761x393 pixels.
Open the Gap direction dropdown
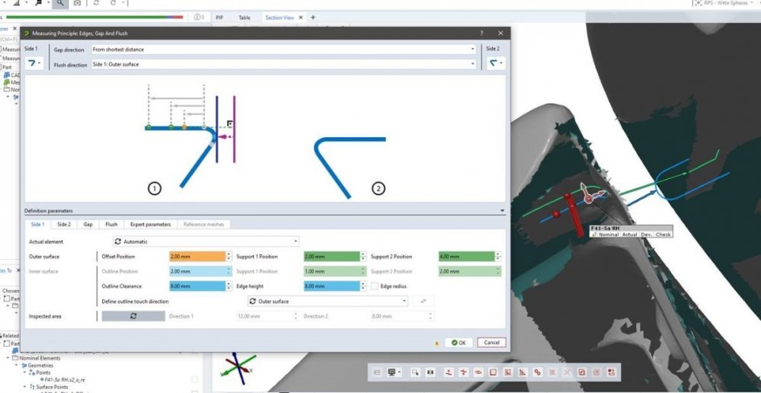pyautogui.click(x=282, y=50)
